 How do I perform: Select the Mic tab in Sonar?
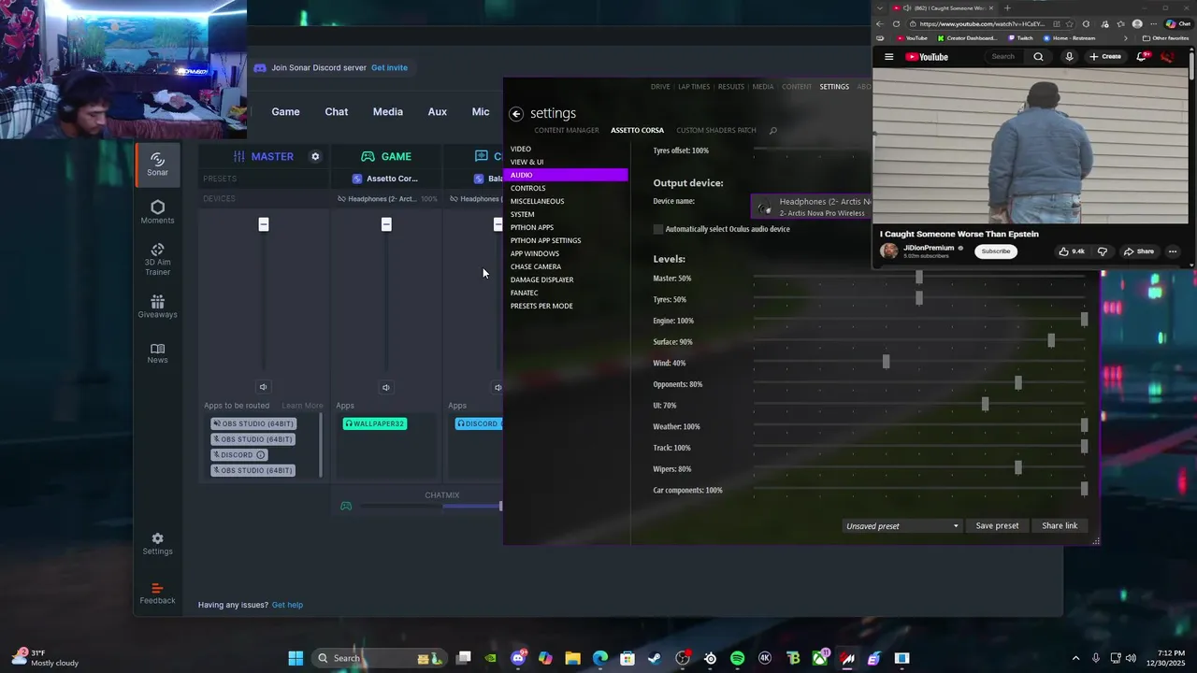(481, 111)
